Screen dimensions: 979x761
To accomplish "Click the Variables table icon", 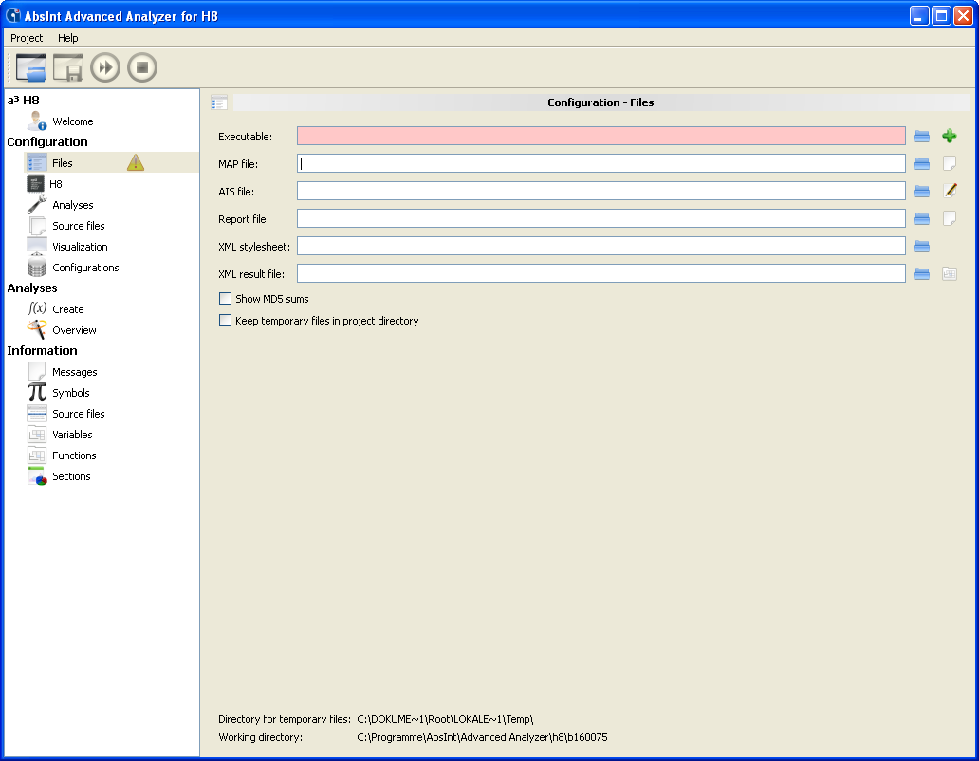I will click(x=37, y=434).
